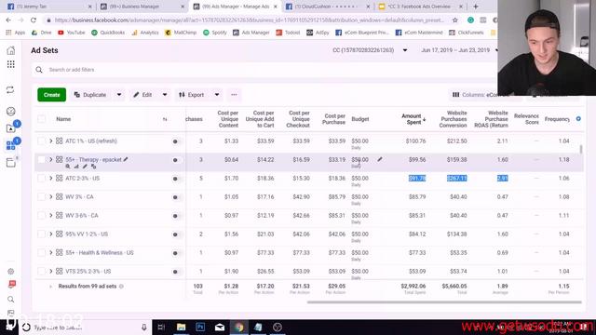This screenshot has height=335, width=596.
Task: Click the edit budget pencil in Therapy row
Action: 380,159
